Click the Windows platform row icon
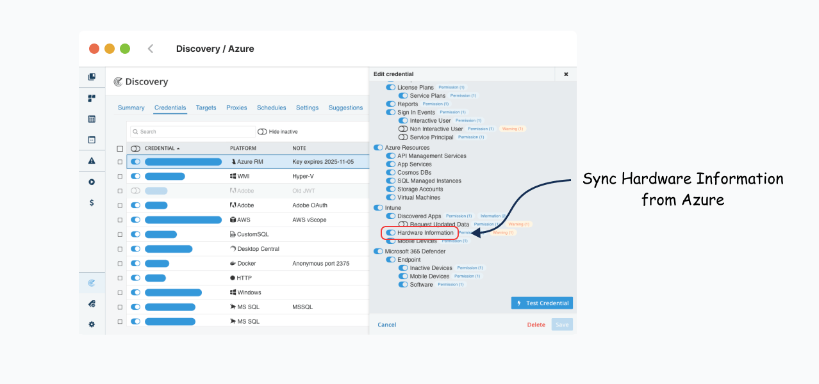819x384 pixels. pos(233,292)
